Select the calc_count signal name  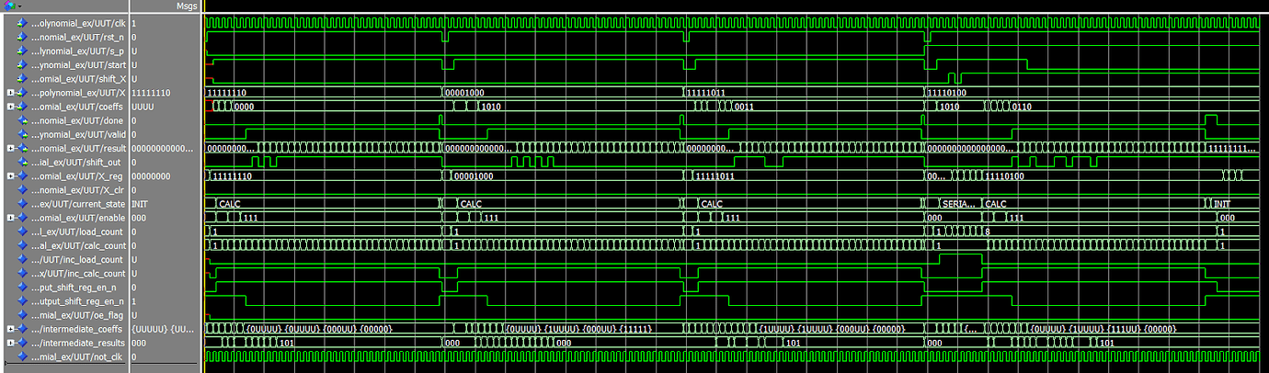pos(78,245)
